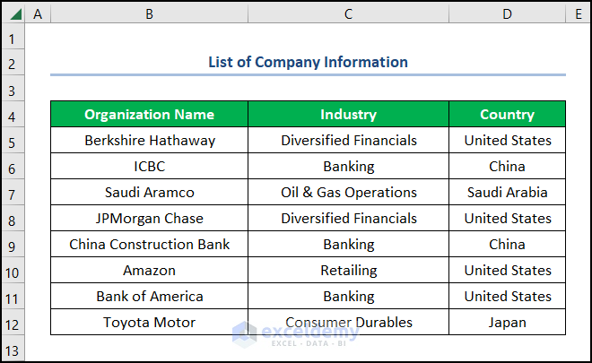Select column A header
The height and width of the screenshot is (363, 592).
click(38, 13)
